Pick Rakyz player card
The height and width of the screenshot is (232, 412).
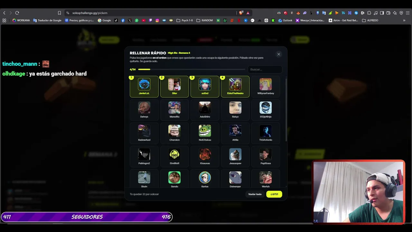(x=235, y=110)
